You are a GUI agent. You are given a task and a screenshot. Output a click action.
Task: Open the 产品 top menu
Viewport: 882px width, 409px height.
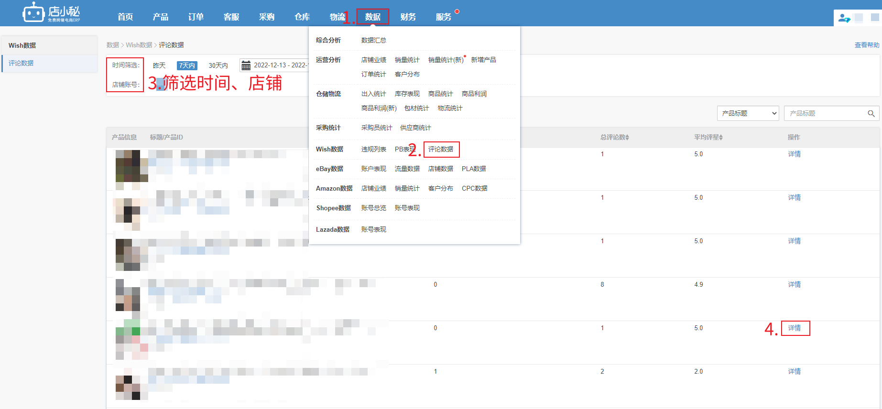pos(161,17)
